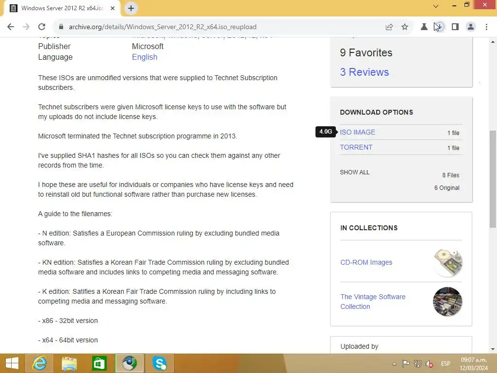
Task: Click the scrollbar up arrow
Action: point(493,42)
